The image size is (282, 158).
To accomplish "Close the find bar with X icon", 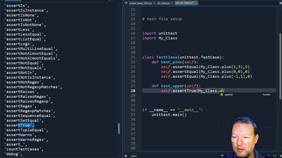I will click(126, 156).
